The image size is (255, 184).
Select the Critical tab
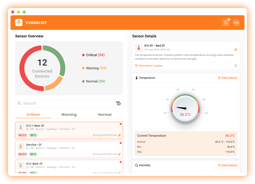pyautogui.click(x=33, y=115)
